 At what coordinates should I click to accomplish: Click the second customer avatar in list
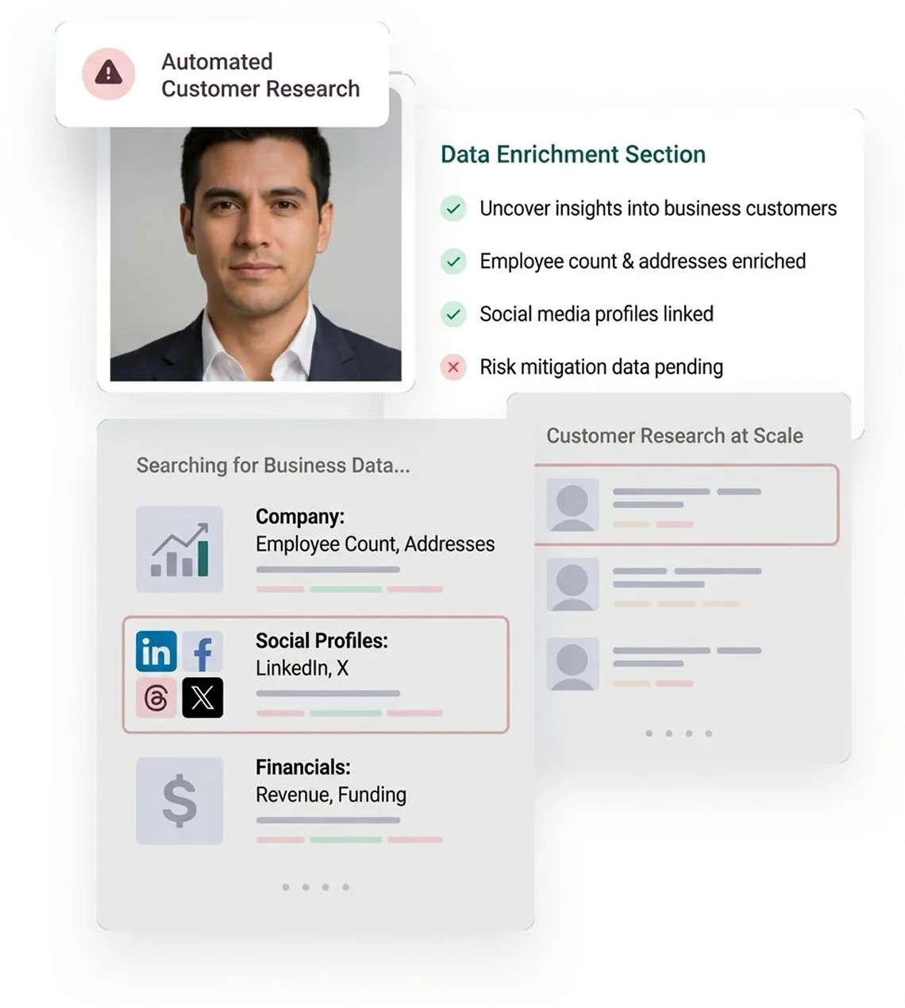(572, 584)
